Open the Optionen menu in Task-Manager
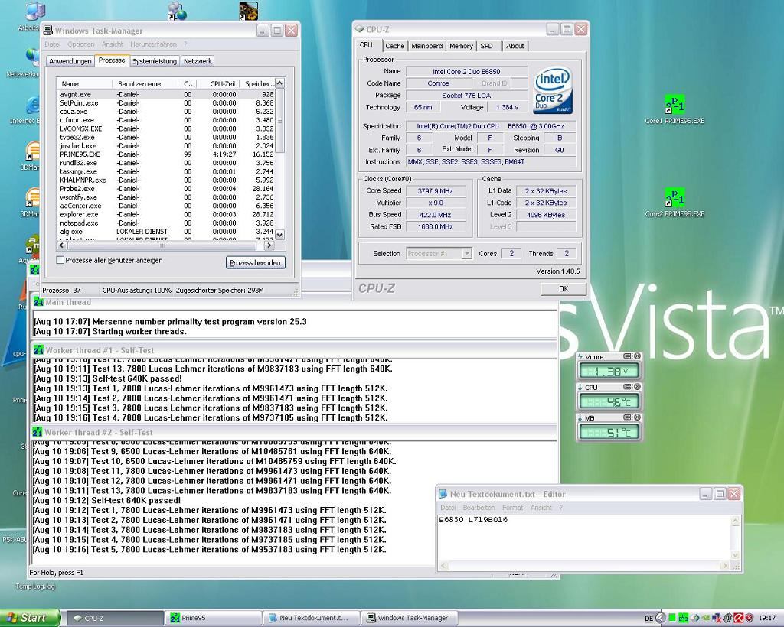 80,44
